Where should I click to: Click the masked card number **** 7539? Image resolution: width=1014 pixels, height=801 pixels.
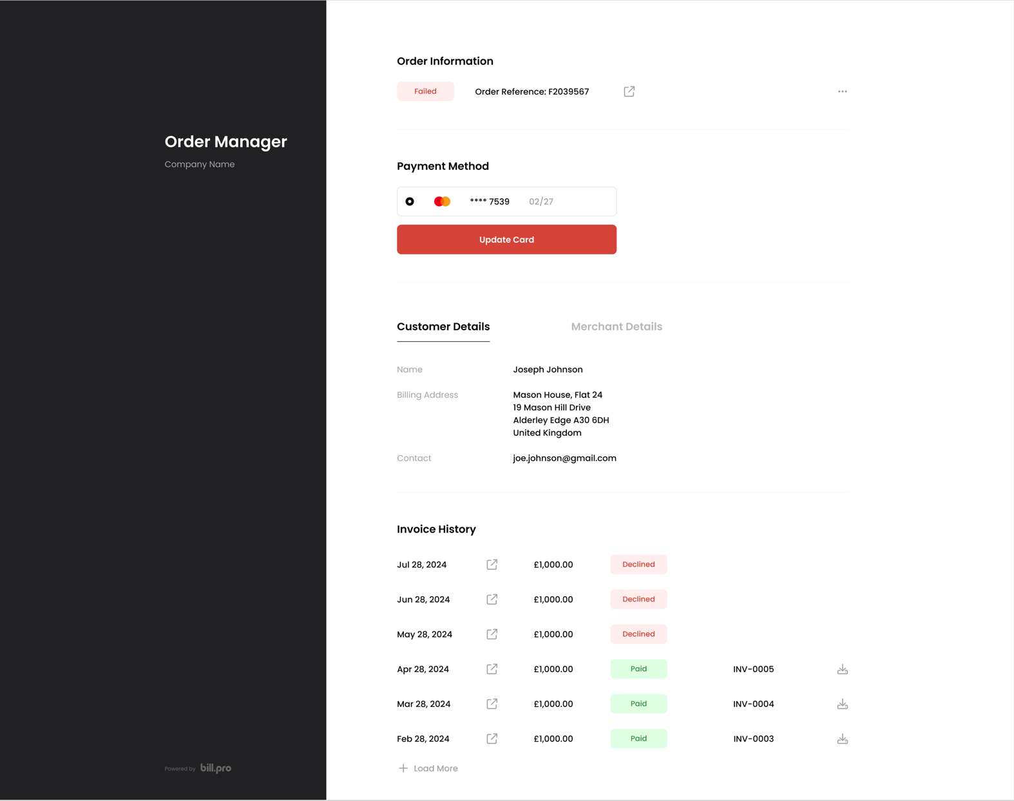(x=490, y=202)
